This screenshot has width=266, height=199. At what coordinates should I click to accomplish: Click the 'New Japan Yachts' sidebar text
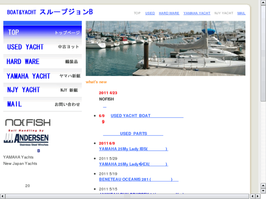(x=20, y=164)
